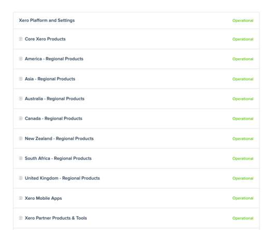The width and height of the screenshot is (275, 230).
Task: Click the America - Regional Products label
Action: (x=54, y=59)
